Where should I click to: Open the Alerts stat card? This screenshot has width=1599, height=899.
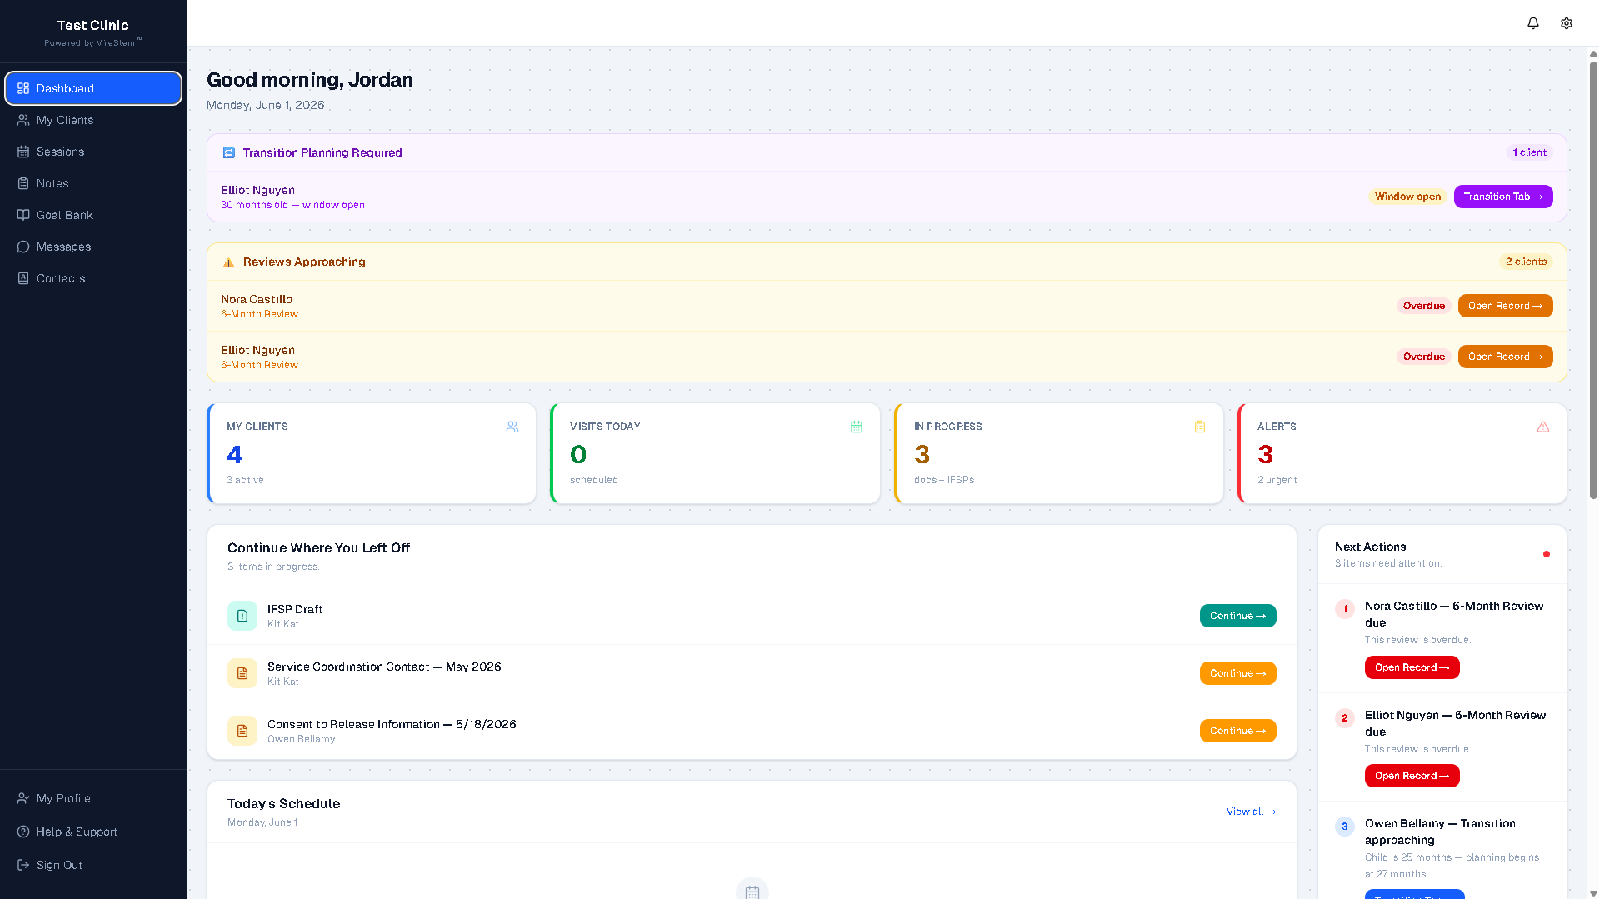[x=1402, y=453]
